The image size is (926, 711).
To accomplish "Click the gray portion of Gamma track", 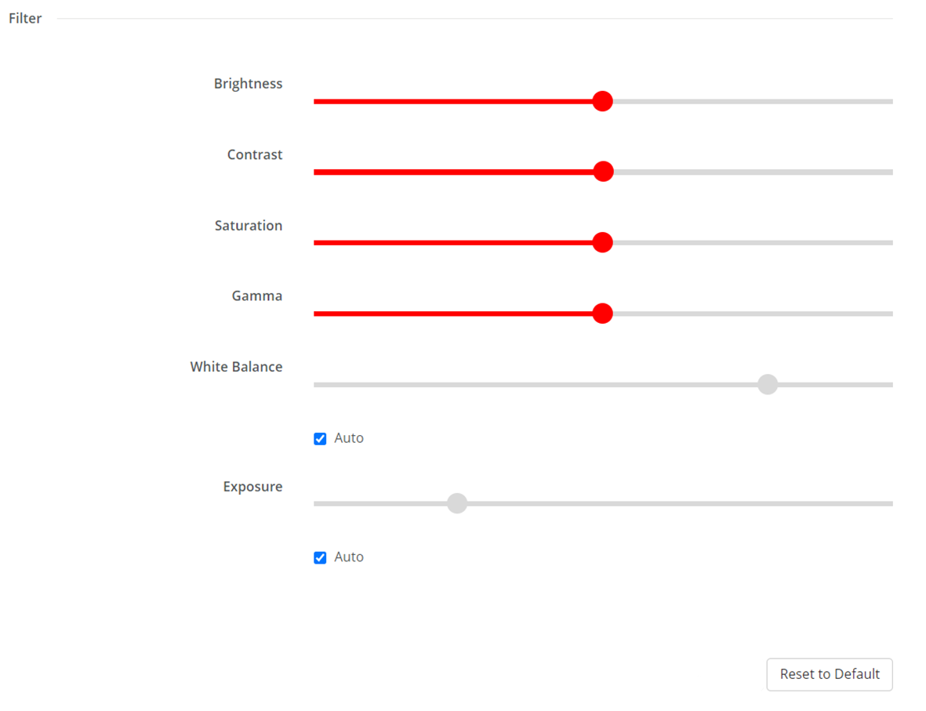I will 753,314.
